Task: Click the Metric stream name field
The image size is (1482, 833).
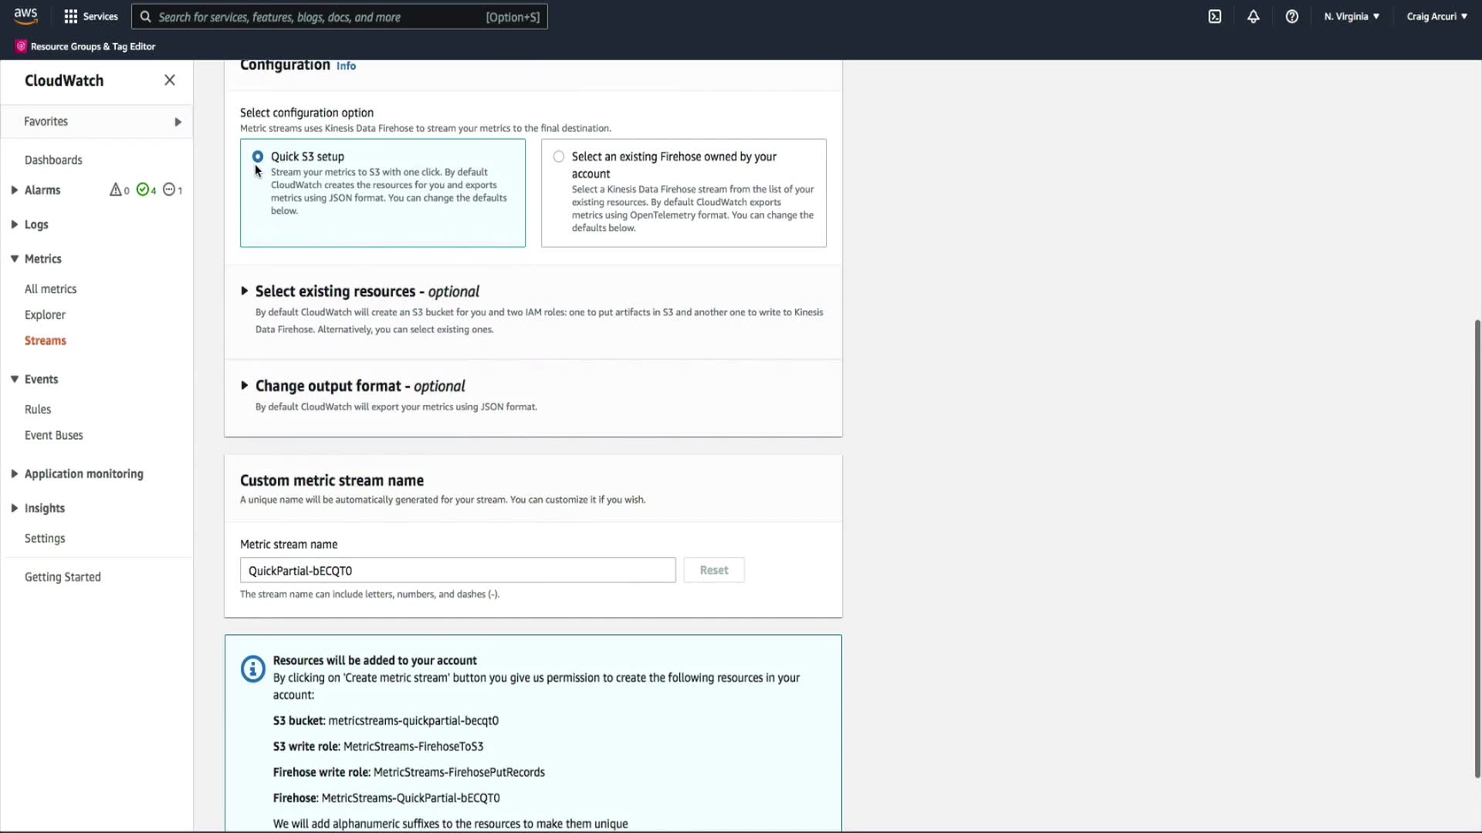Action: click(x=458, y=571)
